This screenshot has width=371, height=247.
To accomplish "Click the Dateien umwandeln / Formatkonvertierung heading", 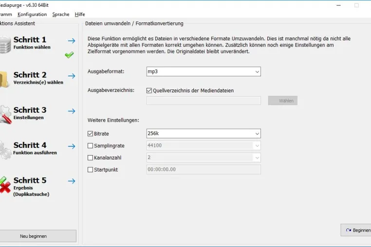I will click(x=134, y=23).
